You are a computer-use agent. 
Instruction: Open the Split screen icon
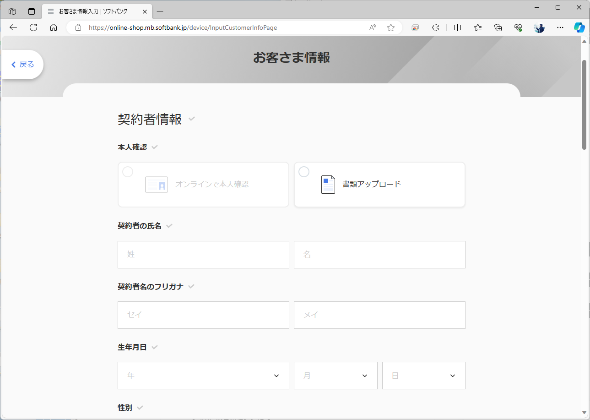457,27
